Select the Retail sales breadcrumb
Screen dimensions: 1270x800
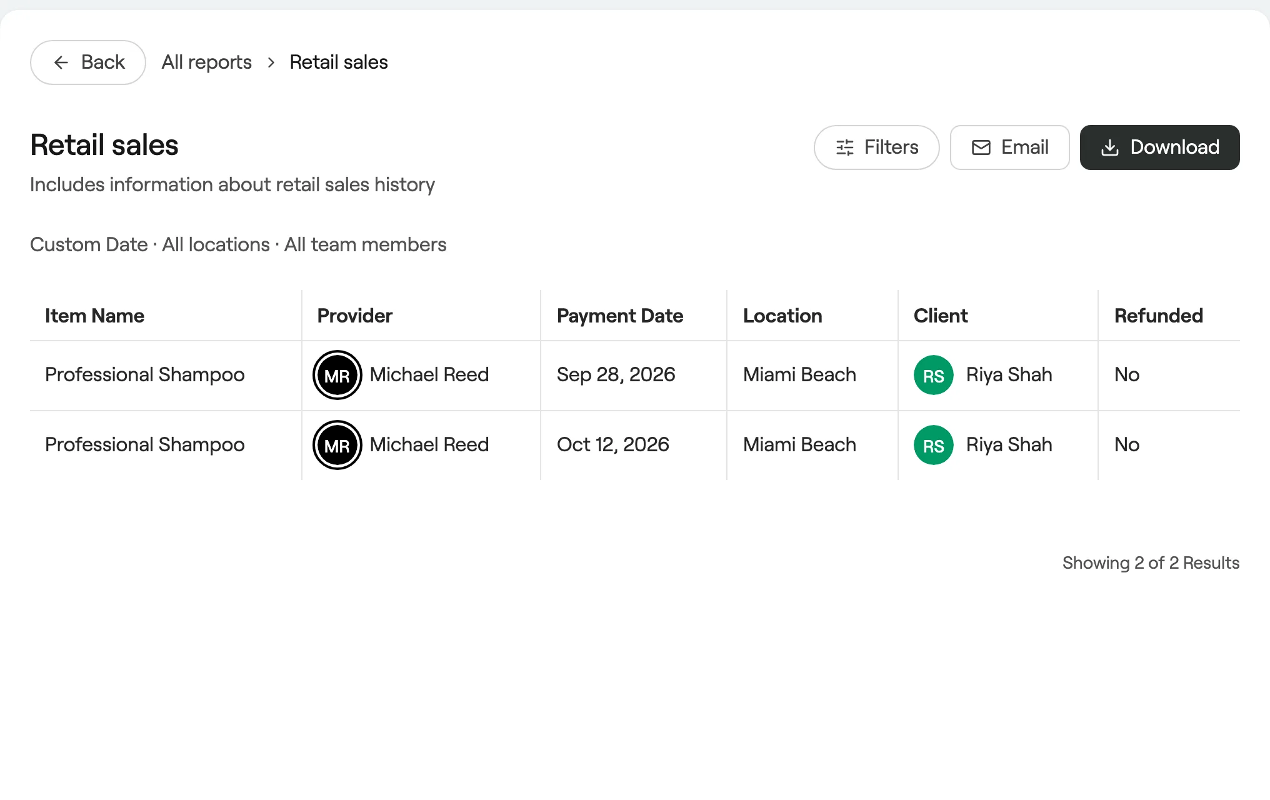coord(339,62)
